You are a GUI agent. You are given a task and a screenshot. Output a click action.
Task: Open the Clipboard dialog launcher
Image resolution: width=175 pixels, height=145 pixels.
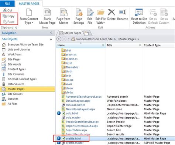coord(16,27)
